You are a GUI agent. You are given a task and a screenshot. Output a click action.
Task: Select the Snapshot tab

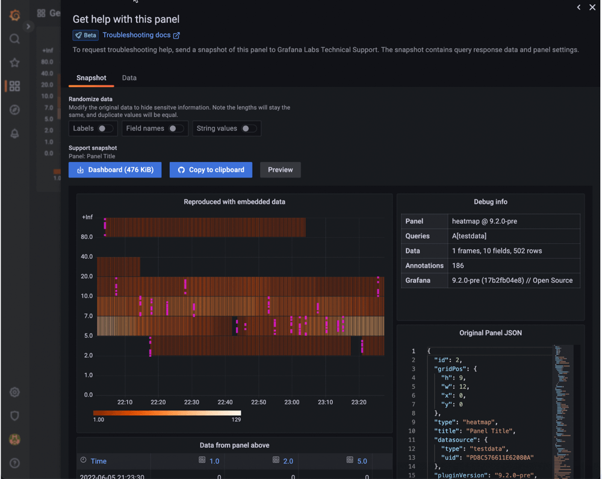[x=91, y=78]
